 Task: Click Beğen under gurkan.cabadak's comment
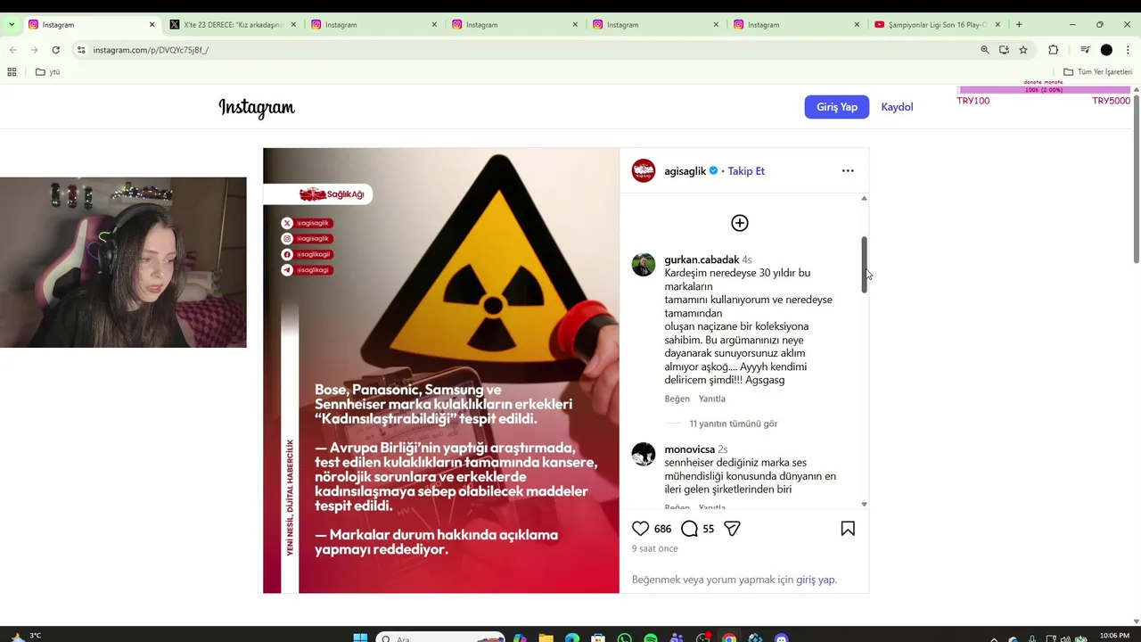click(x=677, y=399)
